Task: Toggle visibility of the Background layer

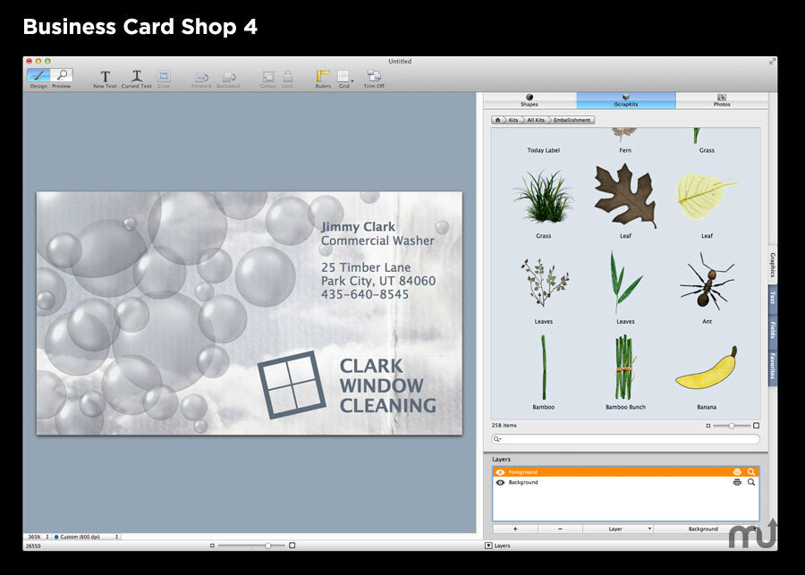Action: (500, 482)
